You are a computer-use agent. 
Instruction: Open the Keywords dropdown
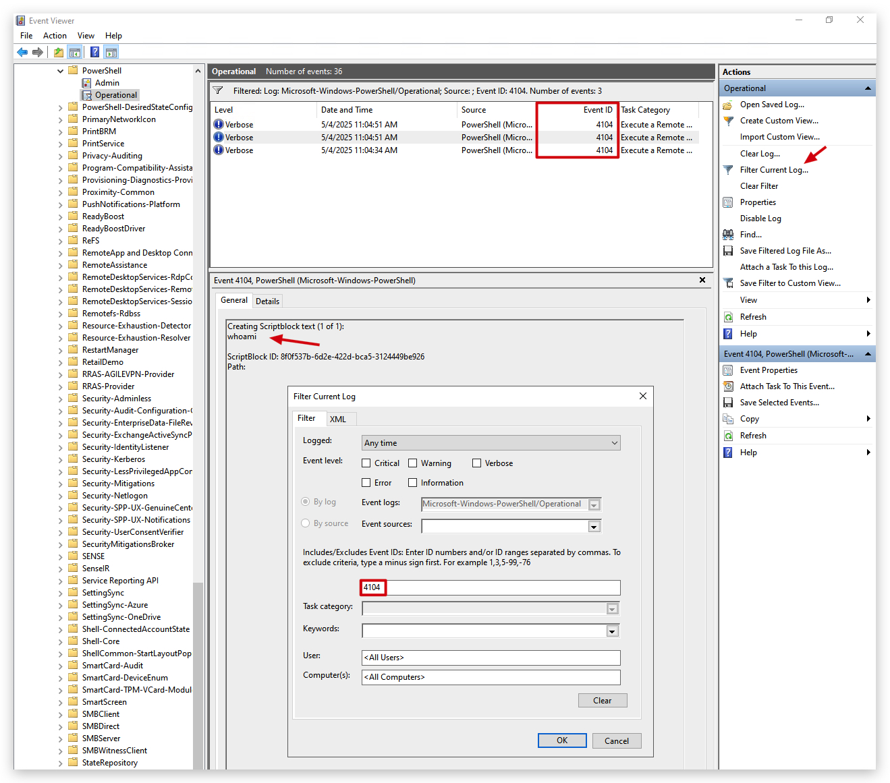613,631
